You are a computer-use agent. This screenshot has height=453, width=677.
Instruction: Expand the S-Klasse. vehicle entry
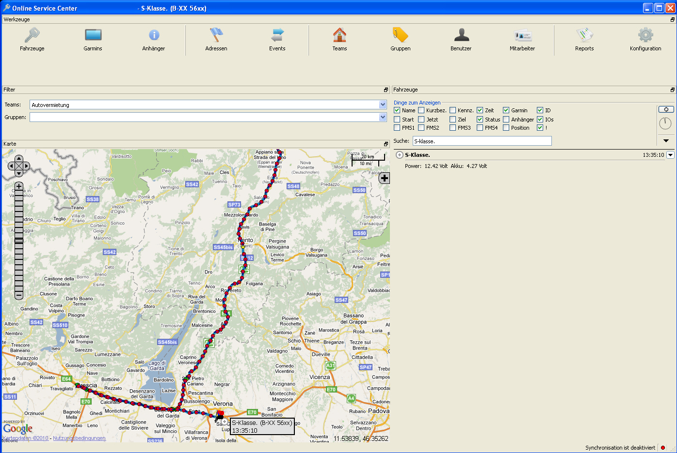tap(400, 155)
